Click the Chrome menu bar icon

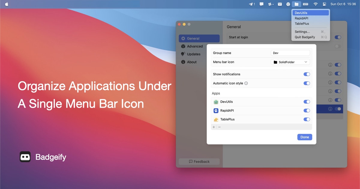288,4
